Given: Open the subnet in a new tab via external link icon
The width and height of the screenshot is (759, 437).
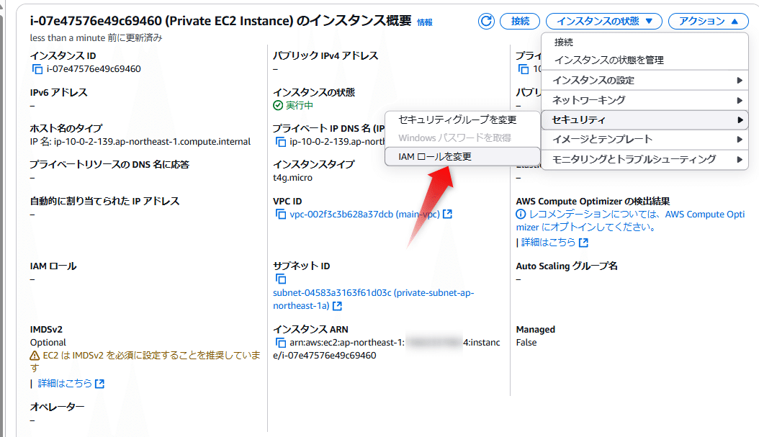Looking at the screenshot, I should click(337, 305).
